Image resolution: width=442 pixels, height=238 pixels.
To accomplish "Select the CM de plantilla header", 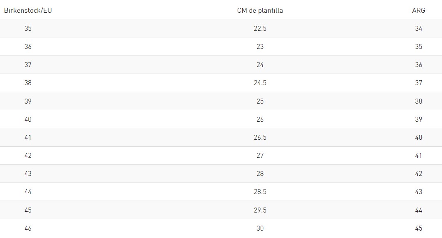I will (x=260, y=10).
